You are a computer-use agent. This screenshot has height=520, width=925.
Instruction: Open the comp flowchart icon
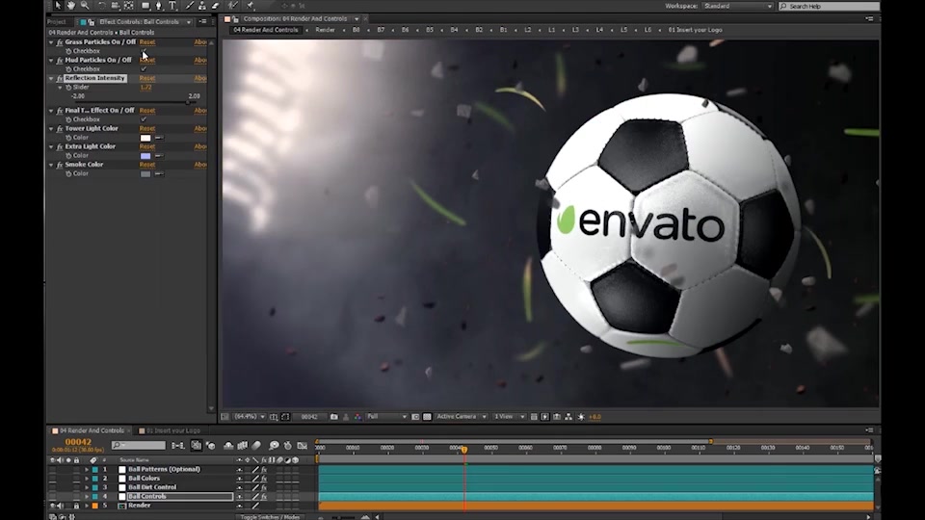point(568,417)
